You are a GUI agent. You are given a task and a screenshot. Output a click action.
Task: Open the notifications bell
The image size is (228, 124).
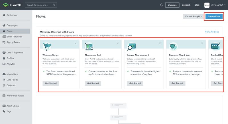pos(161,5)
